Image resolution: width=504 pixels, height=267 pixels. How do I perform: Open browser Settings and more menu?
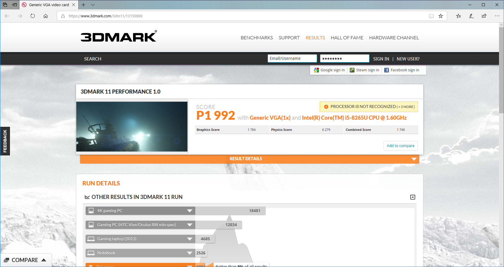[x=497, y=16]
